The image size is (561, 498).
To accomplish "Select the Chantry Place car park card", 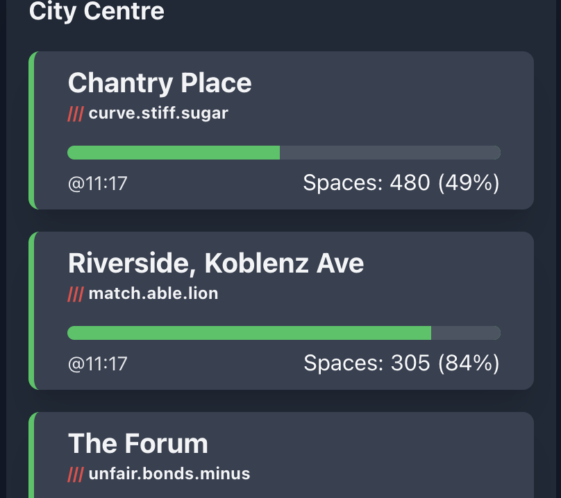I will [x=280, y=129].
